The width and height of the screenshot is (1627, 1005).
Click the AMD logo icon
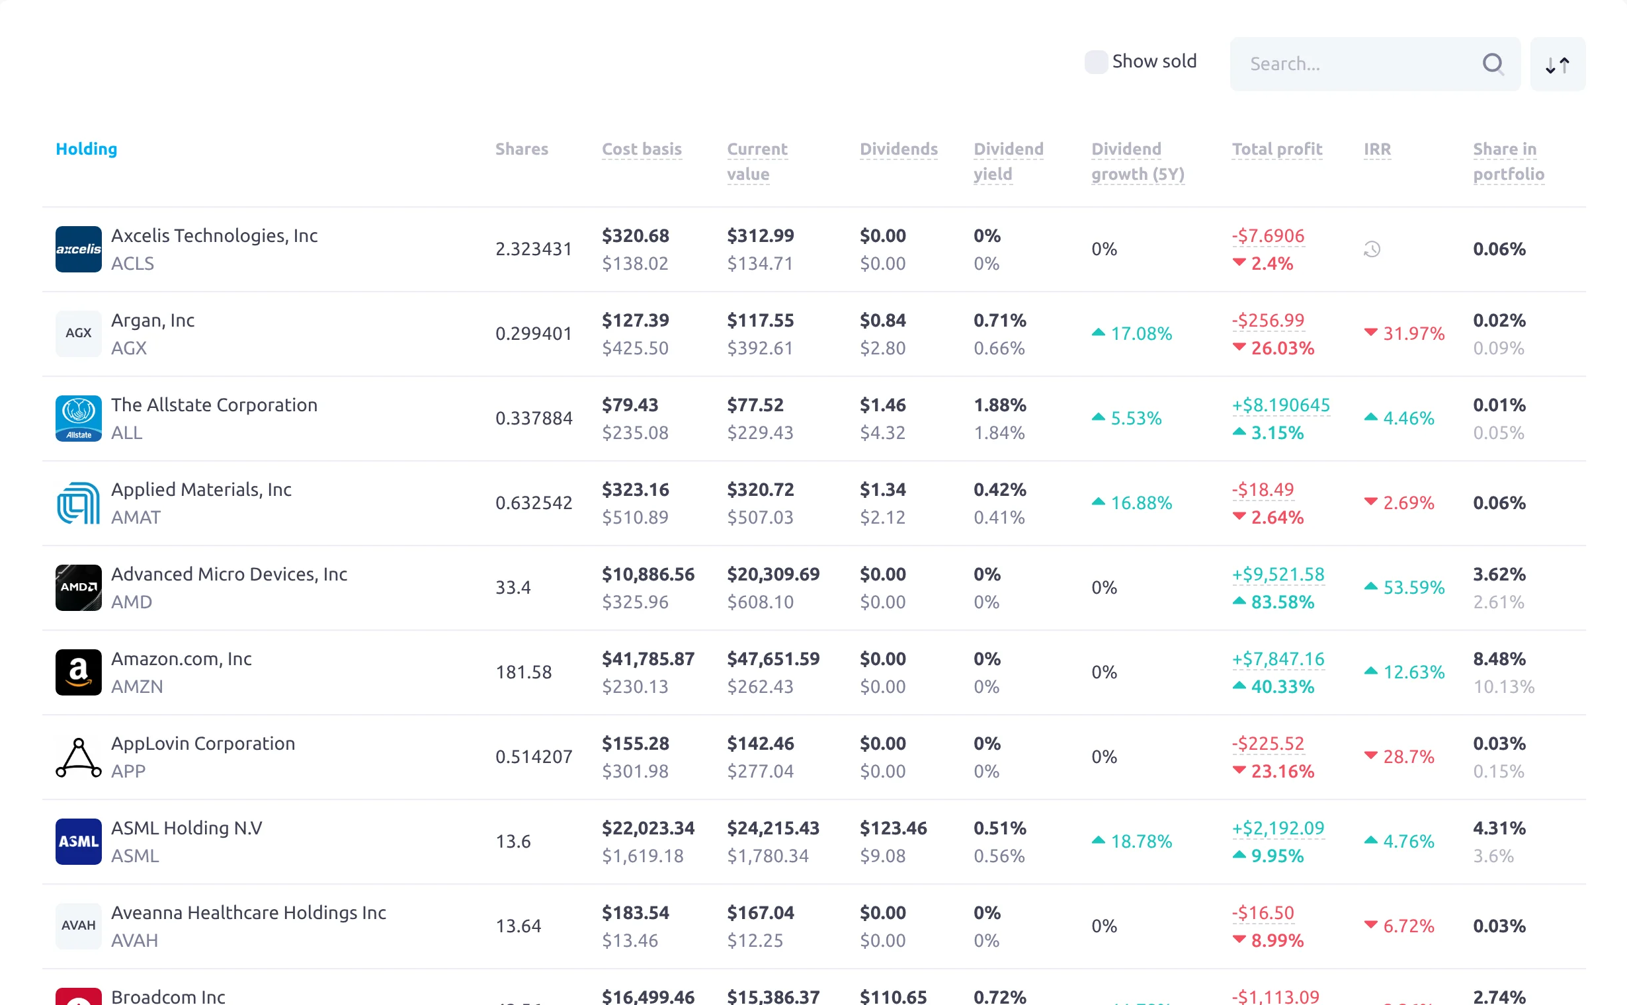coord(79,588)
